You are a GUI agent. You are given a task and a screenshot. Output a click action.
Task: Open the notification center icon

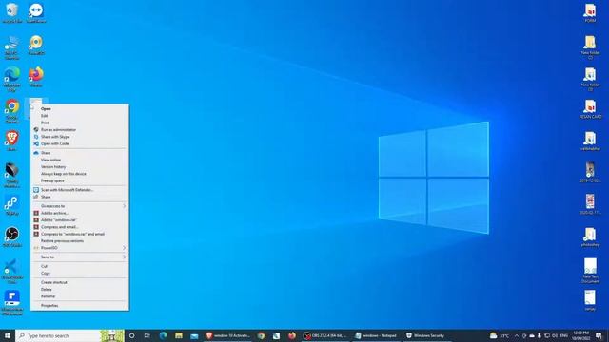click(599, 335)
